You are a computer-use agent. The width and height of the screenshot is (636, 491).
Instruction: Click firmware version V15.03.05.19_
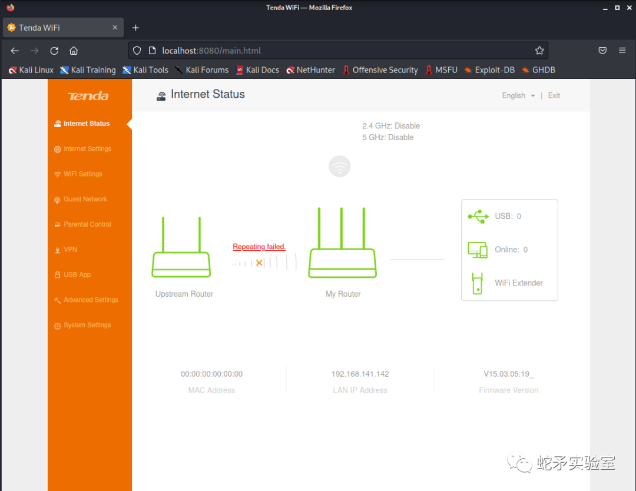pyautogui.click(x=509, y=374)
